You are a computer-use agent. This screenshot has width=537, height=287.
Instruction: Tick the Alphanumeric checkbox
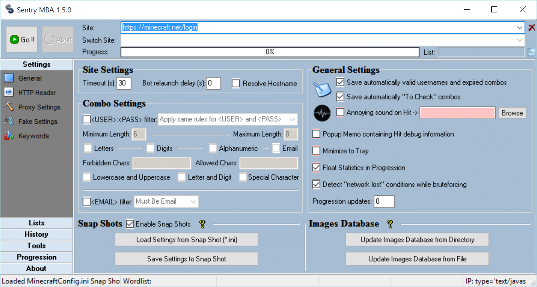point(213,149)
